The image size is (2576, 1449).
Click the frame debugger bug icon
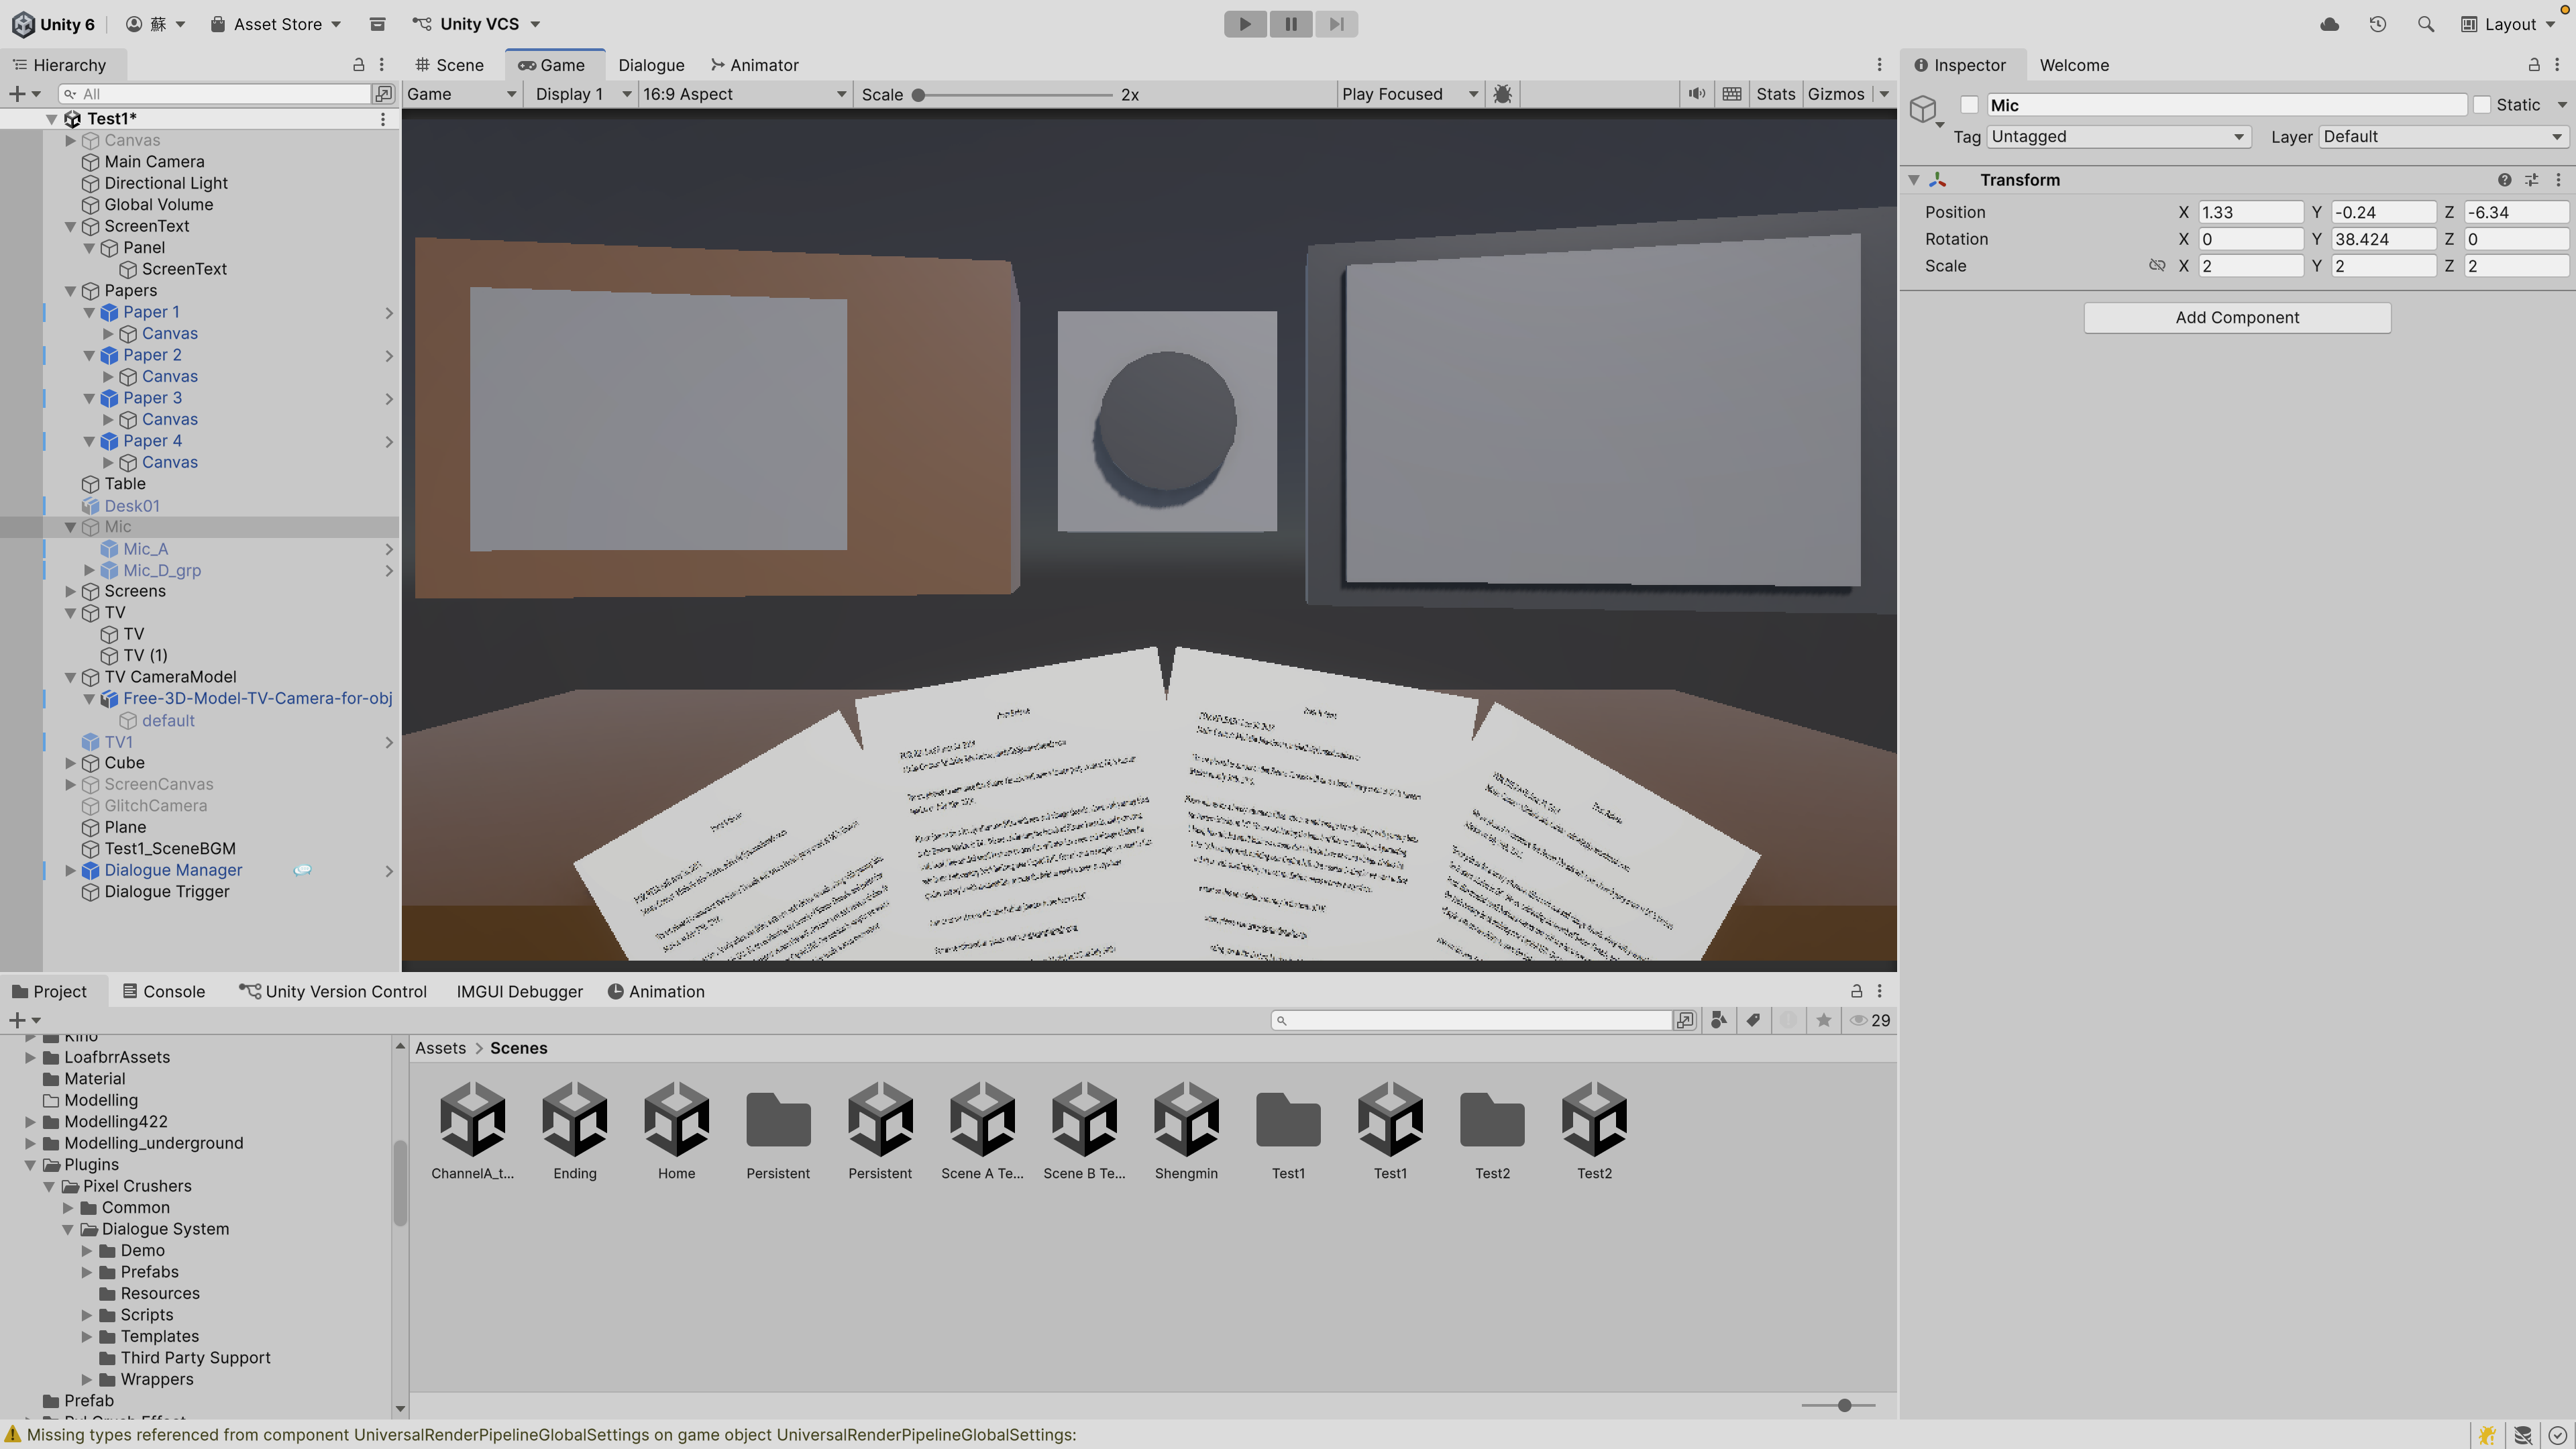point(1502,94)
